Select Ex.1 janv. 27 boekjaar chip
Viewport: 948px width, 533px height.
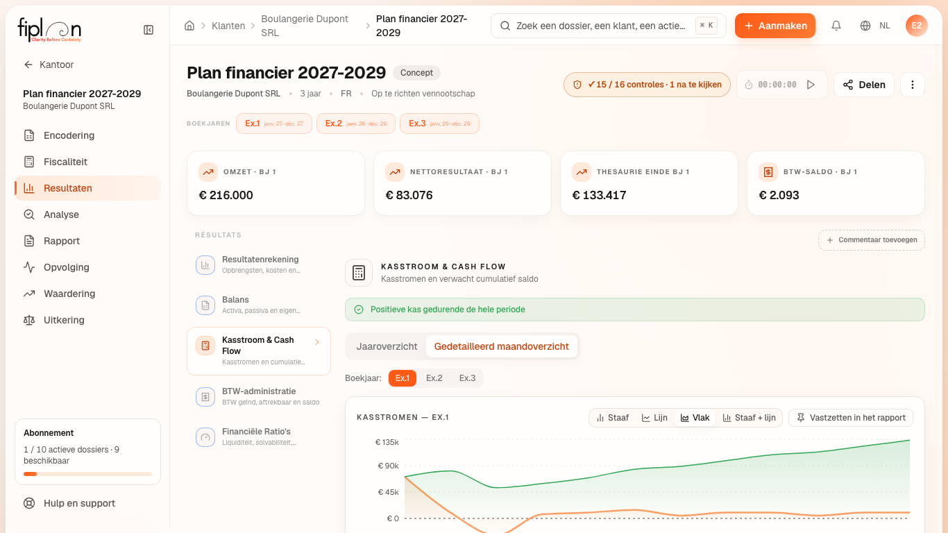[x=274, y=124]
